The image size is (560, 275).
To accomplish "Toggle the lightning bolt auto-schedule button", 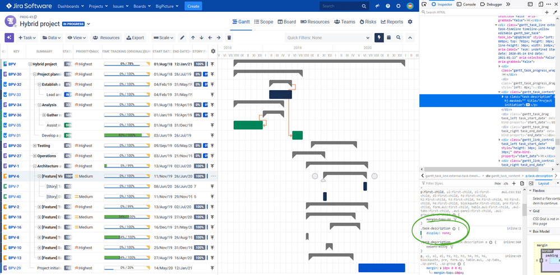I will (x=379, y=38).
